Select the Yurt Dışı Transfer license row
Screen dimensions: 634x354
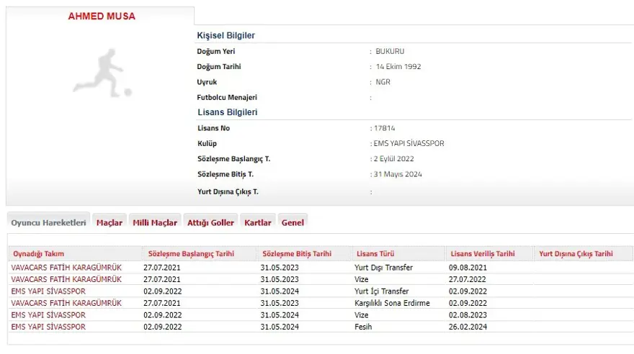point(384,268)
